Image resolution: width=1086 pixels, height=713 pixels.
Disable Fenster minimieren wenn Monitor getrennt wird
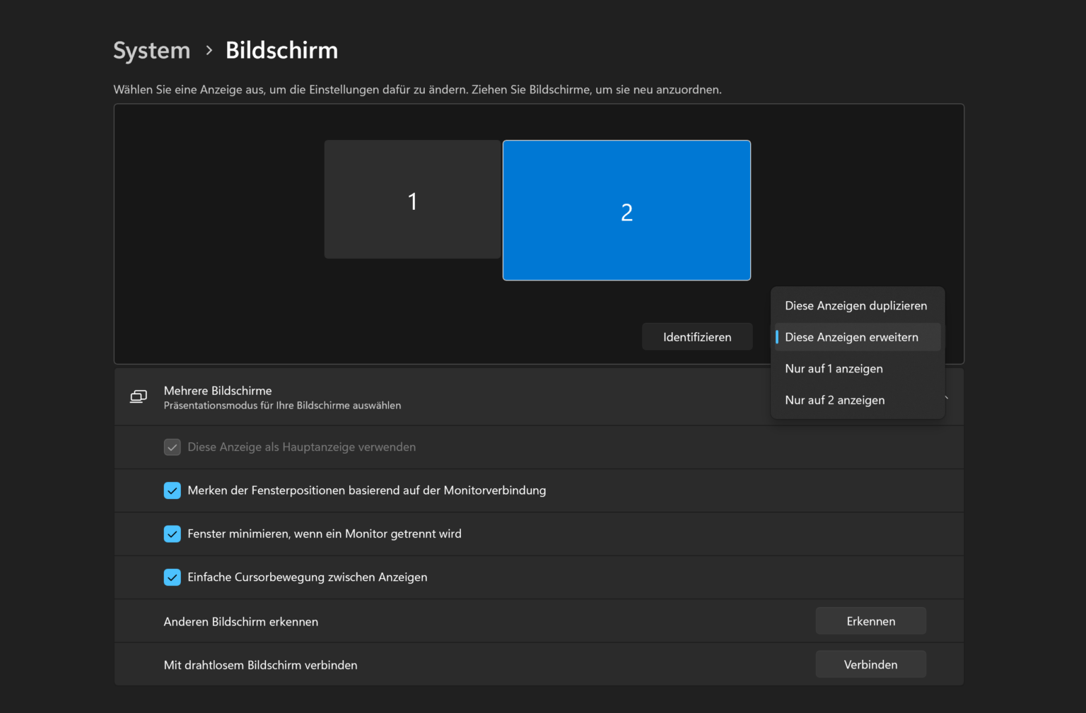point(172,534)
